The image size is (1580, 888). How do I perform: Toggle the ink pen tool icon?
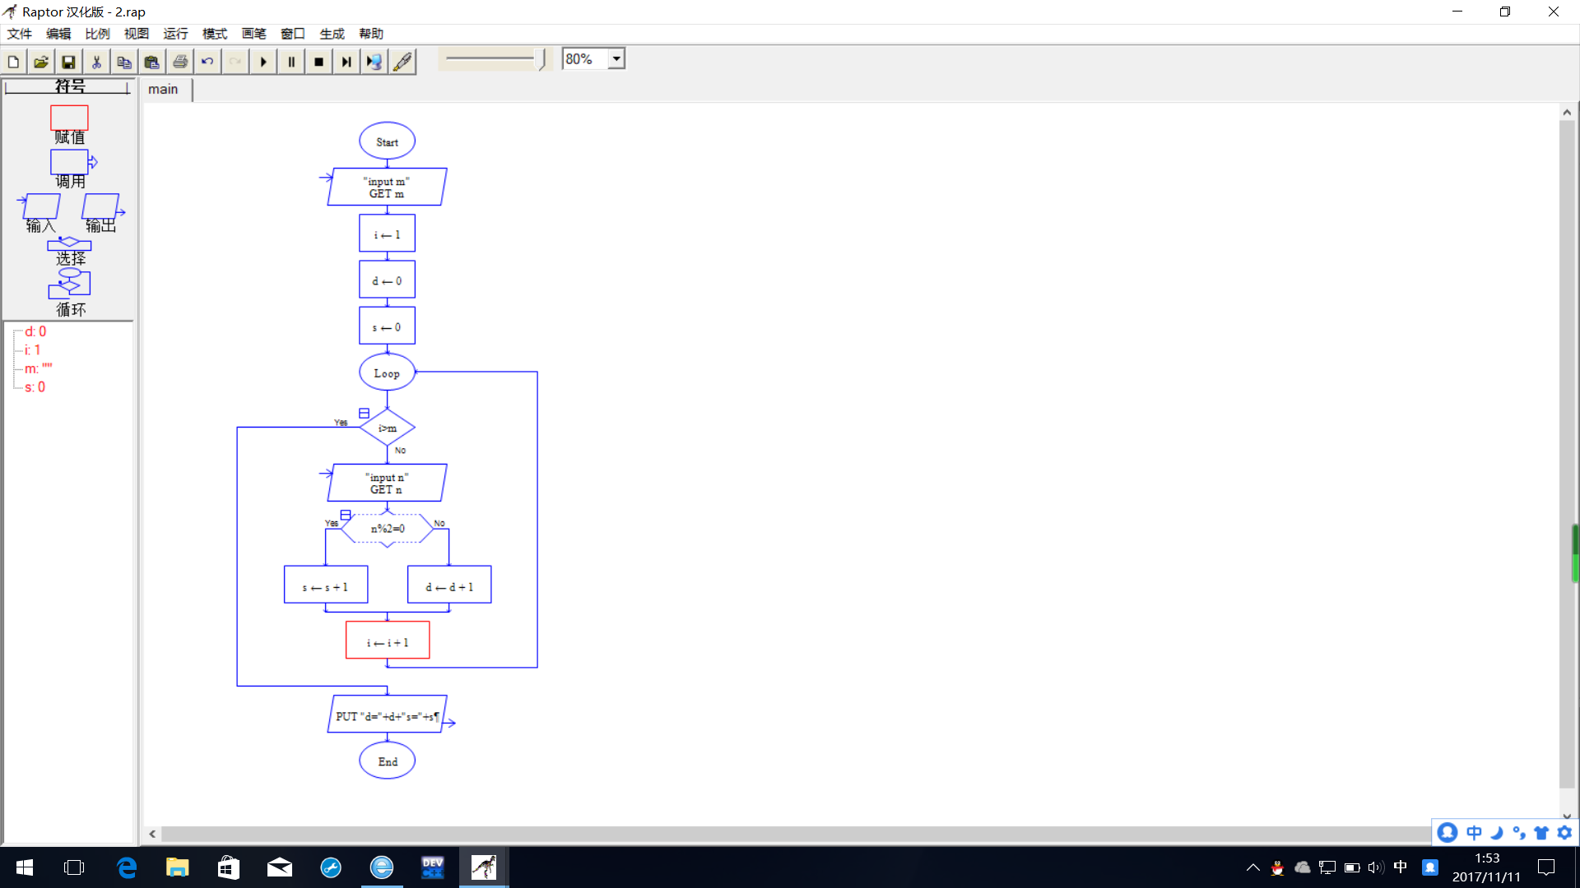(402, 62)
